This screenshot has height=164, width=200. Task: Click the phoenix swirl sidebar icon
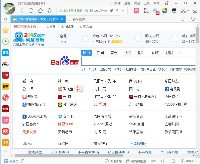coord(6,98)
